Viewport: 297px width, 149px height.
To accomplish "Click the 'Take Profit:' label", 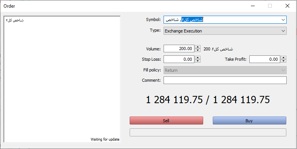I will (x=236, y=59).
